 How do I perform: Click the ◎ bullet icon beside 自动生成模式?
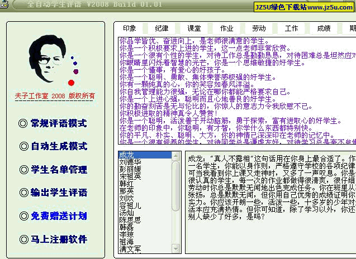tap(23, 146)
